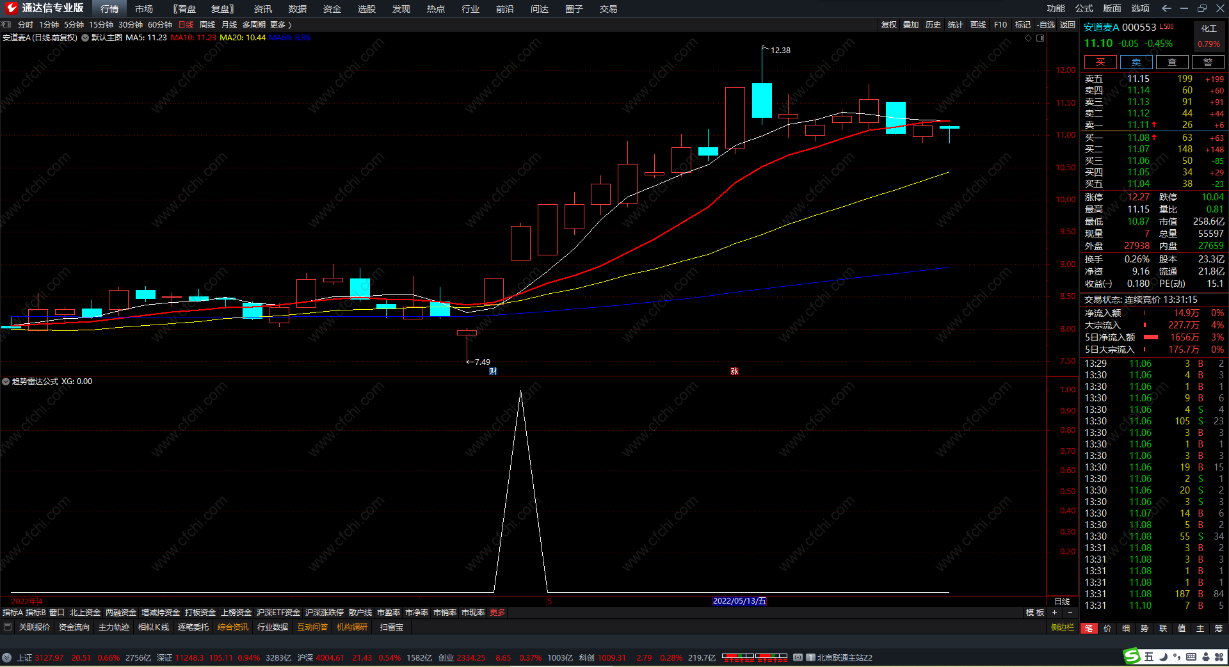This screenshot has width=1229, height=667.
Task: Click the tiny icon at the period bar start
Action: tap(6, 25)
